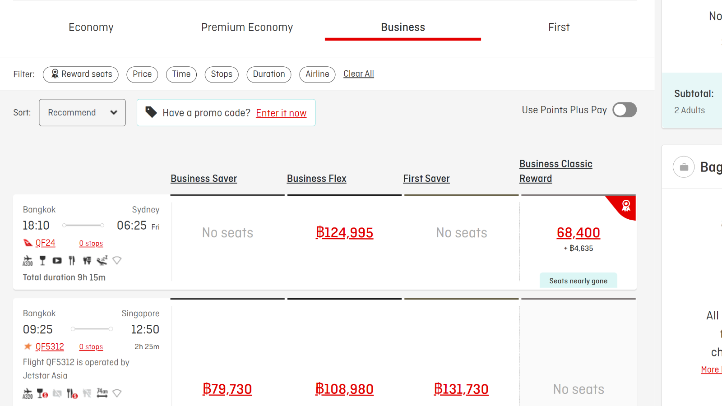Open the QF5312 flight details link
Screen dimensions: 722x406
50,346
